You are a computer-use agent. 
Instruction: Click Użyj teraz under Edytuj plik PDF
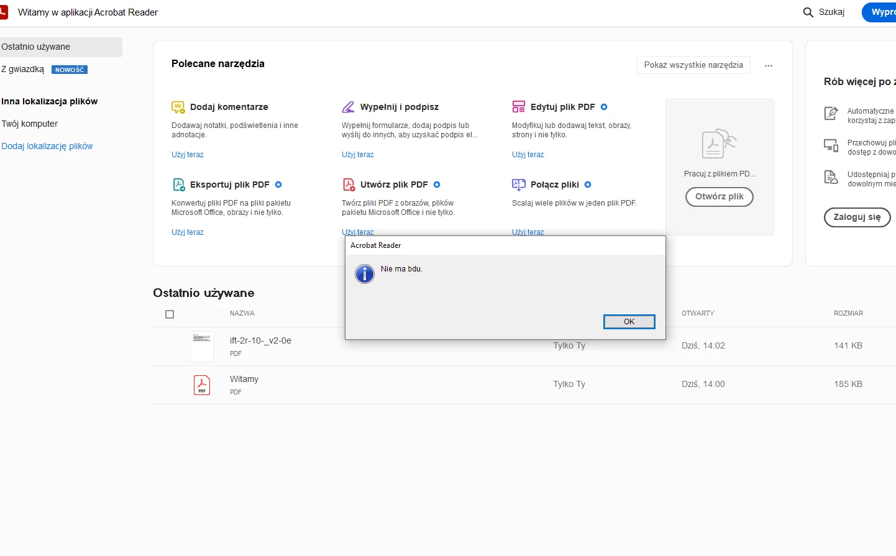(528, 155)
